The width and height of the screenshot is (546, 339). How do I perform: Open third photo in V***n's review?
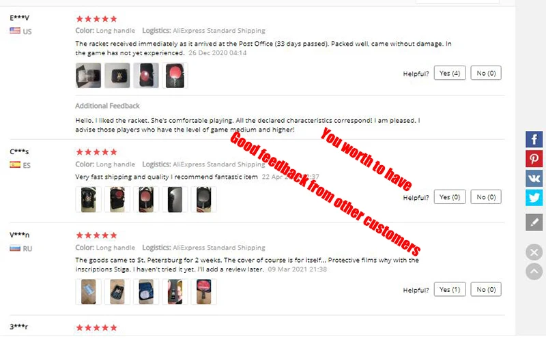click(x=146, y=292)
